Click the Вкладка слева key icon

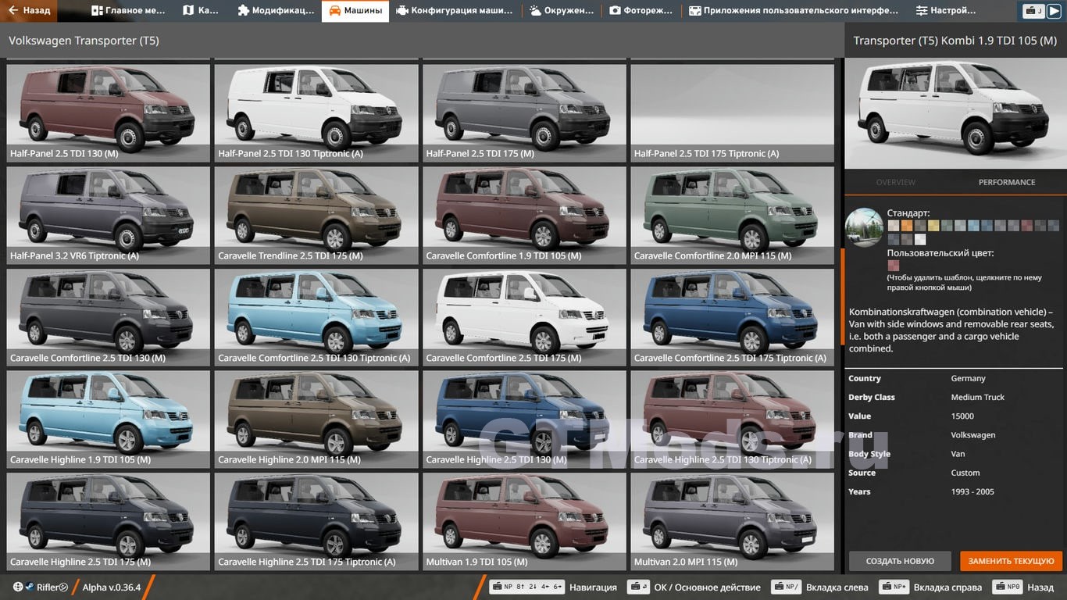point(786,587)
